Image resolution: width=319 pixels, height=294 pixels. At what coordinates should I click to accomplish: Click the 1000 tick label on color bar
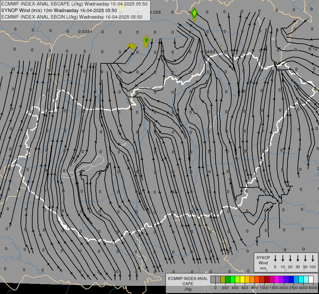point(264,288)
